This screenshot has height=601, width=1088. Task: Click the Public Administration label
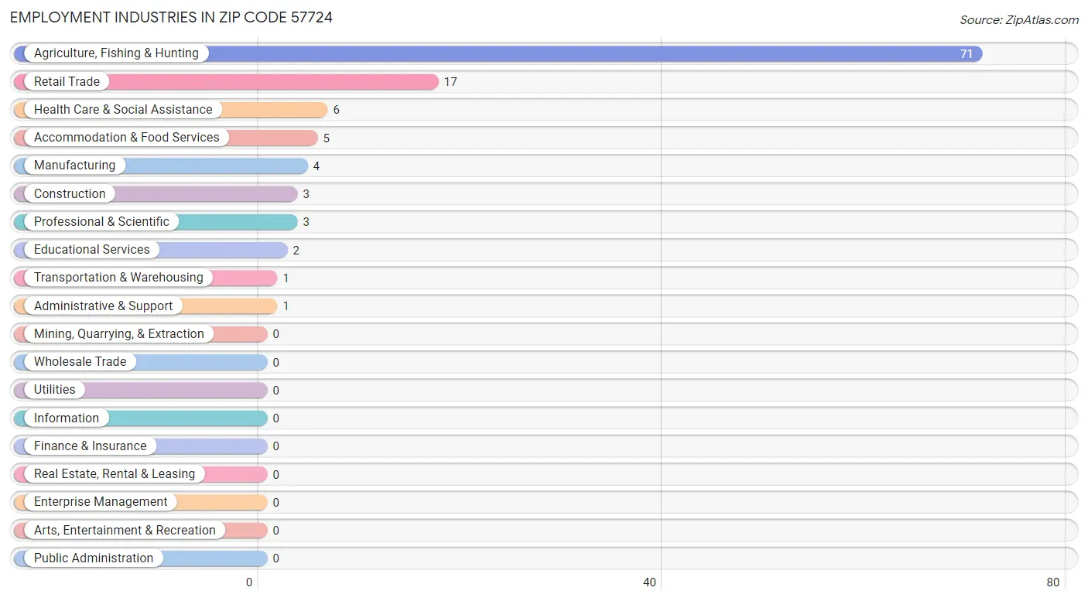pyautogui.click(x=94, y=558)
